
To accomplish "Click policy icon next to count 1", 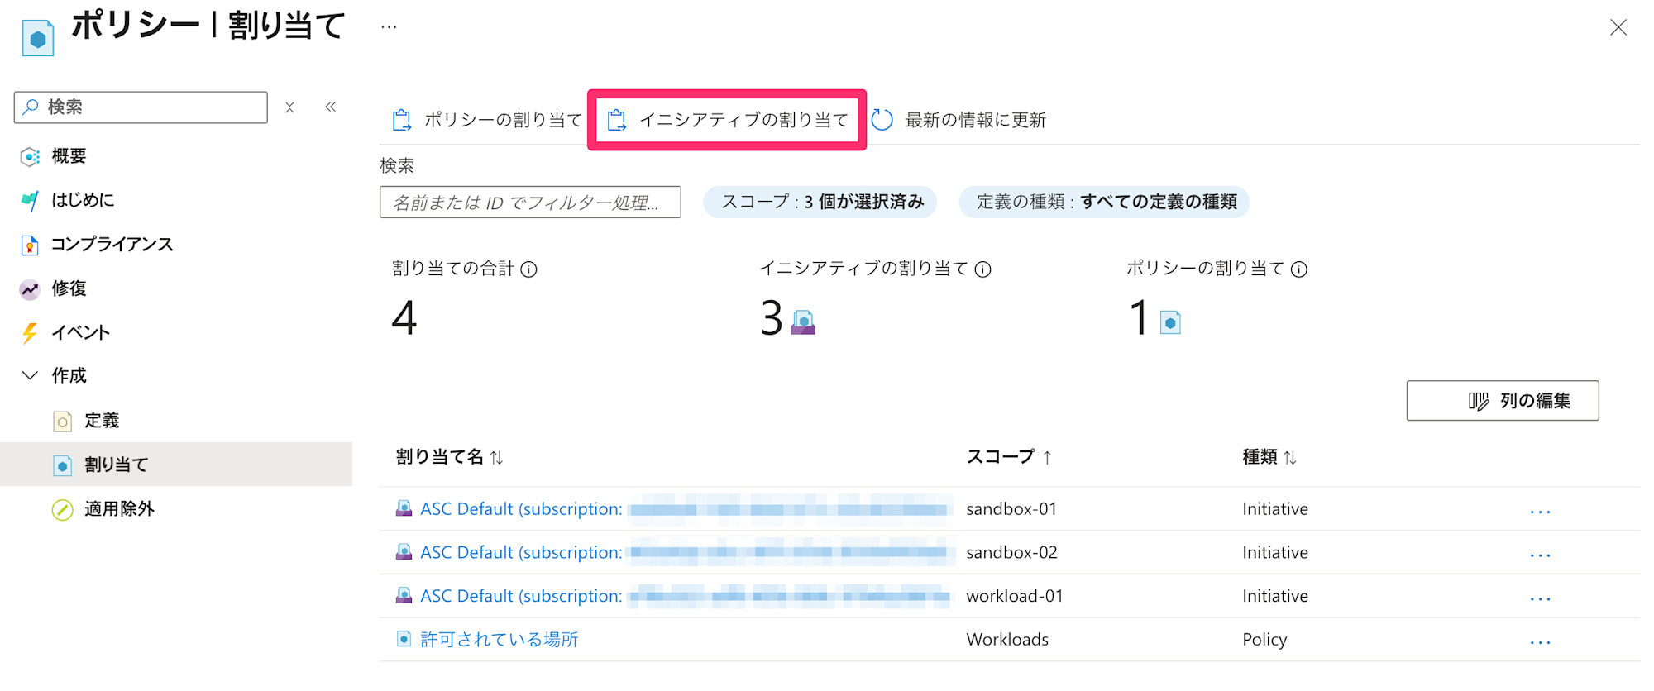I will (x=1170, y=322).
